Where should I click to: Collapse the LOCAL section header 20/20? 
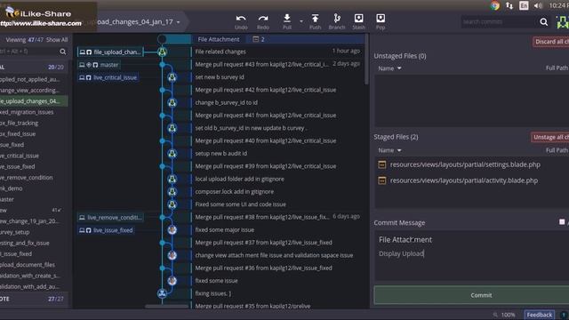[34, 68]
